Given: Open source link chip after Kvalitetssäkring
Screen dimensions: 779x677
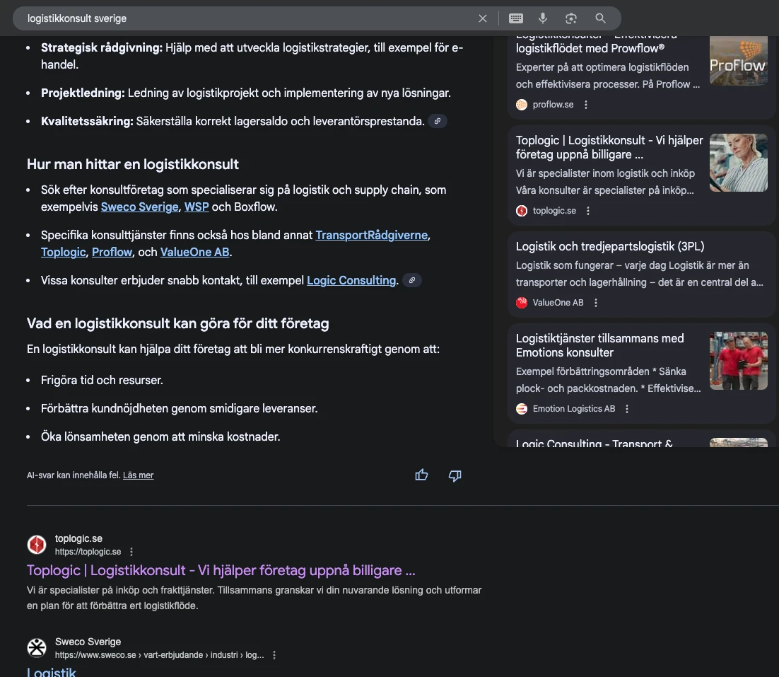Looking at the screenshot, I should coord(438,122).
